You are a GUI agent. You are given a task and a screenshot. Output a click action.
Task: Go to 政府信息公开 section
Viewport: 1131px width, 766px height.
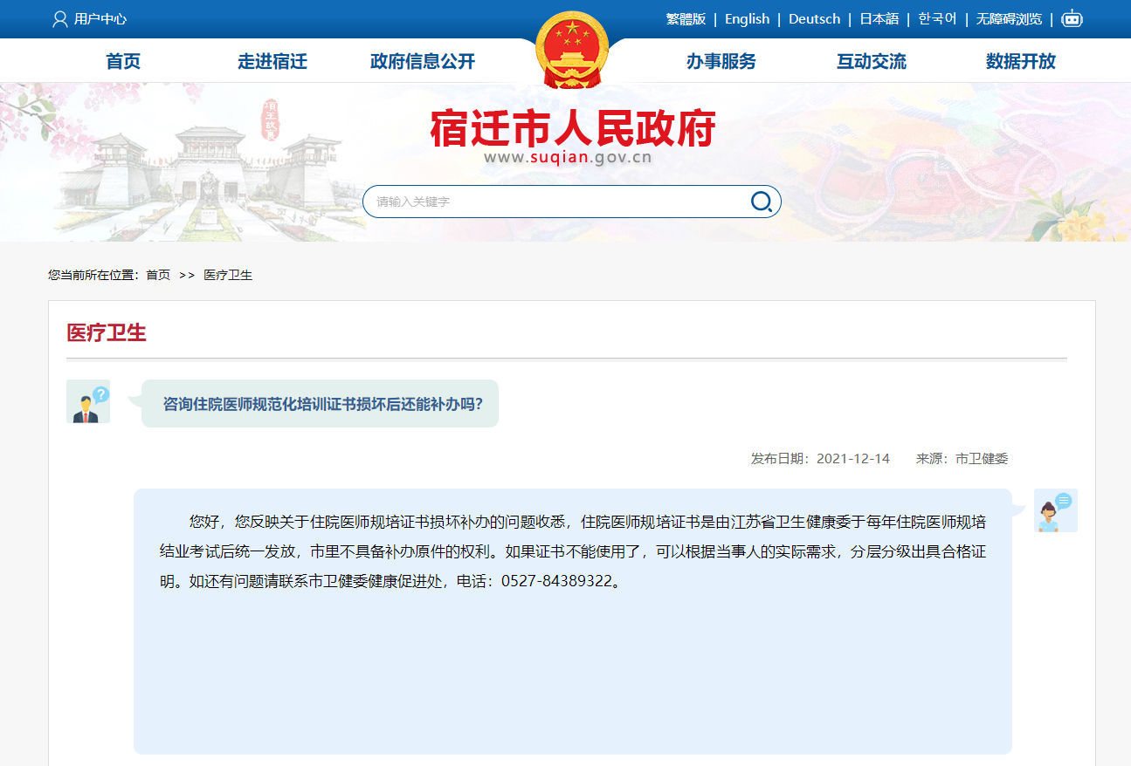pyautogui.click(x=423, y=61)
